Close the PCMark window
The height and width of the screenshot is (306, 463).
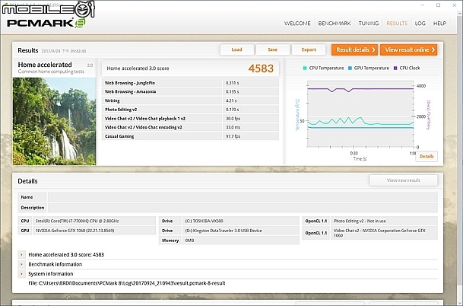[x=455, y=5]
